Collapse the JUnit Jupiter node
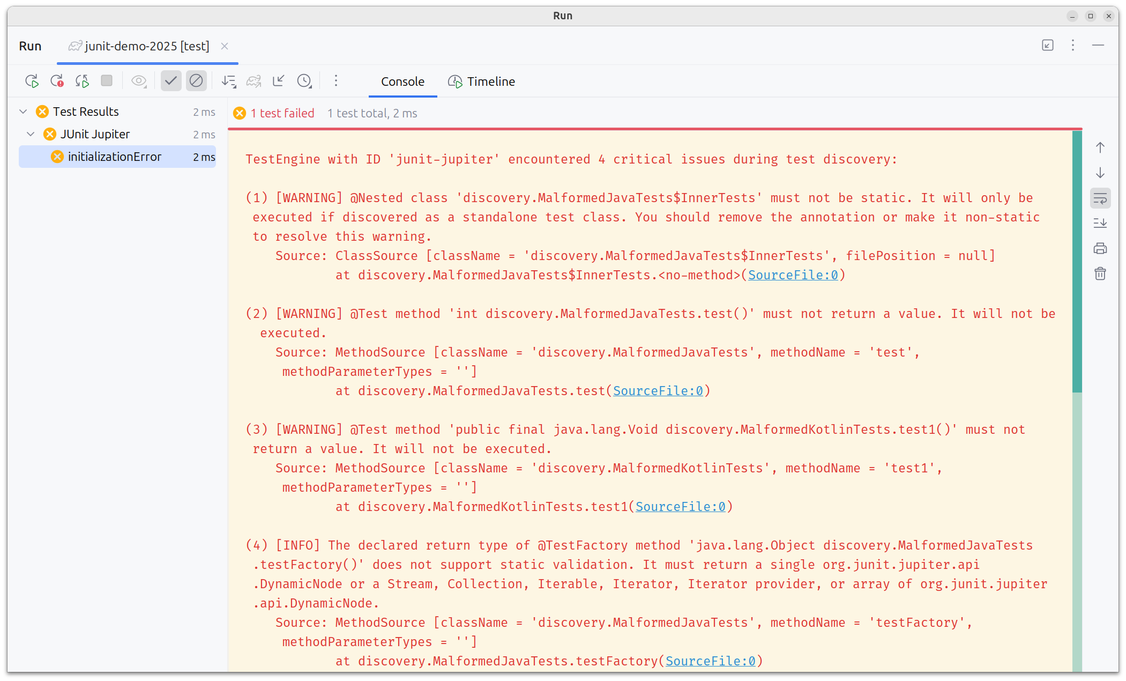This screenshot has height=681, width=1126. click(x=31, y=134)
